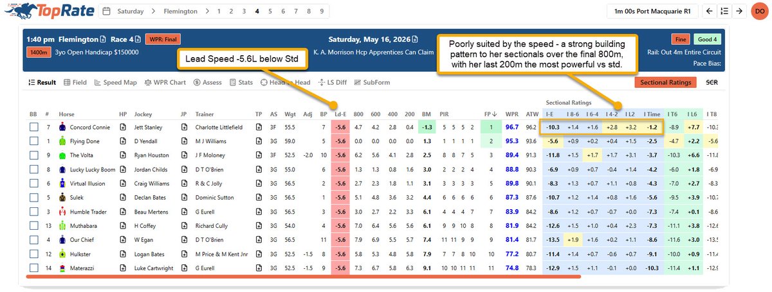772x292 pixels.
Task: Open Concord Connie horse profile icon
Action: (123, 127)
